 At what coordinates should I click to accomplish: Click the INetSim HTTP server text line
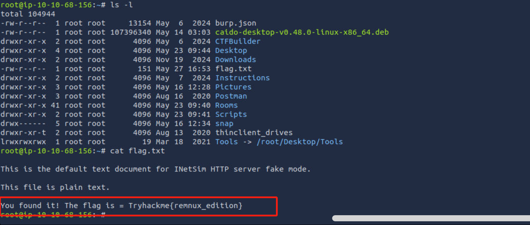pos(155,169)
